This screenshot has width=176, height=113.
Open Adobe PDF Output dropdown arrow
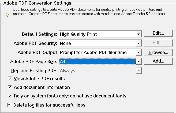coord(138,52)
